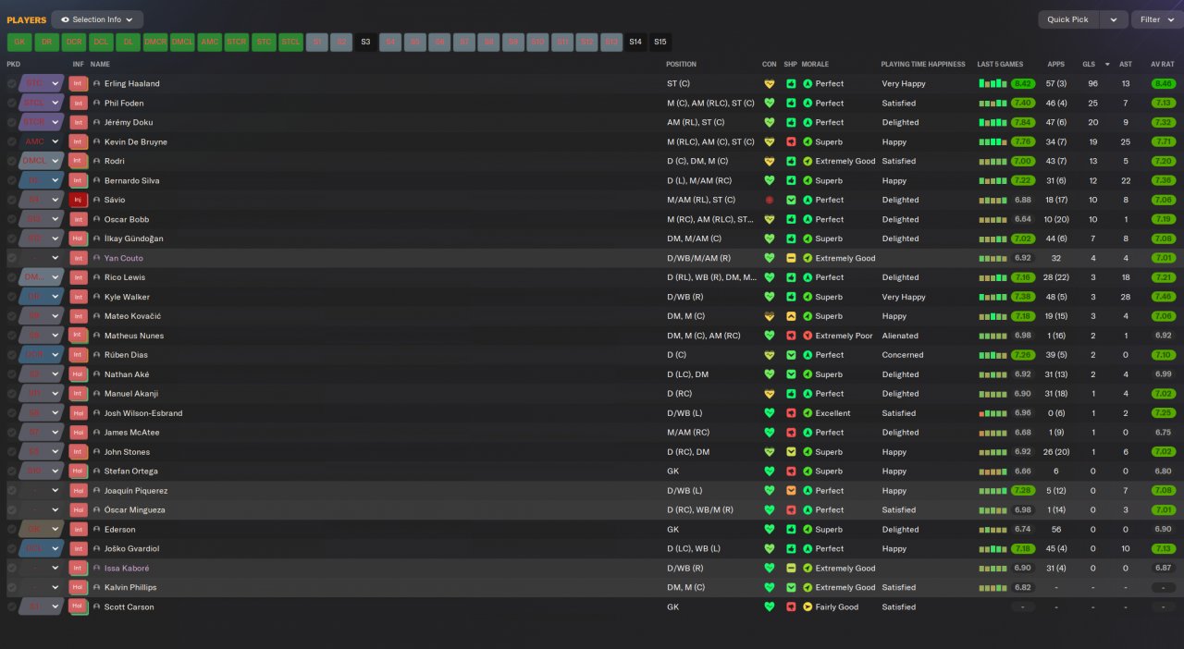Click İlkay Gündoğan's Hol information badge
The image size is (1184, 649).
coord(79,239)
